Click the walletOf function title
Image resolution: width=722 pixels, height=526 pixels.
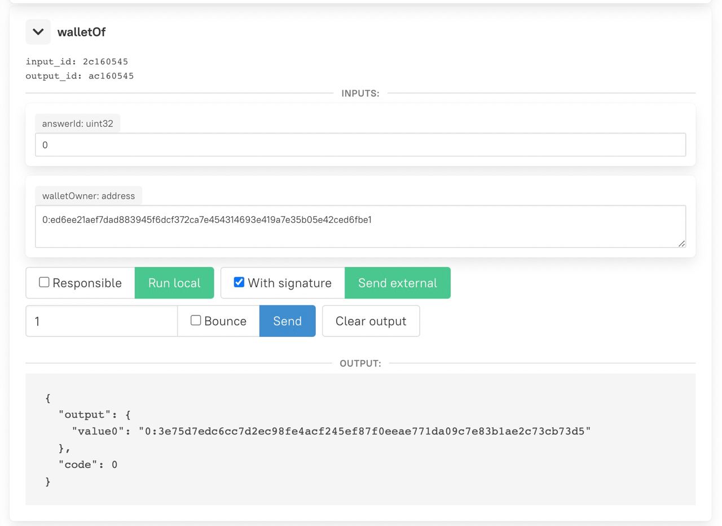click(81, 32)
